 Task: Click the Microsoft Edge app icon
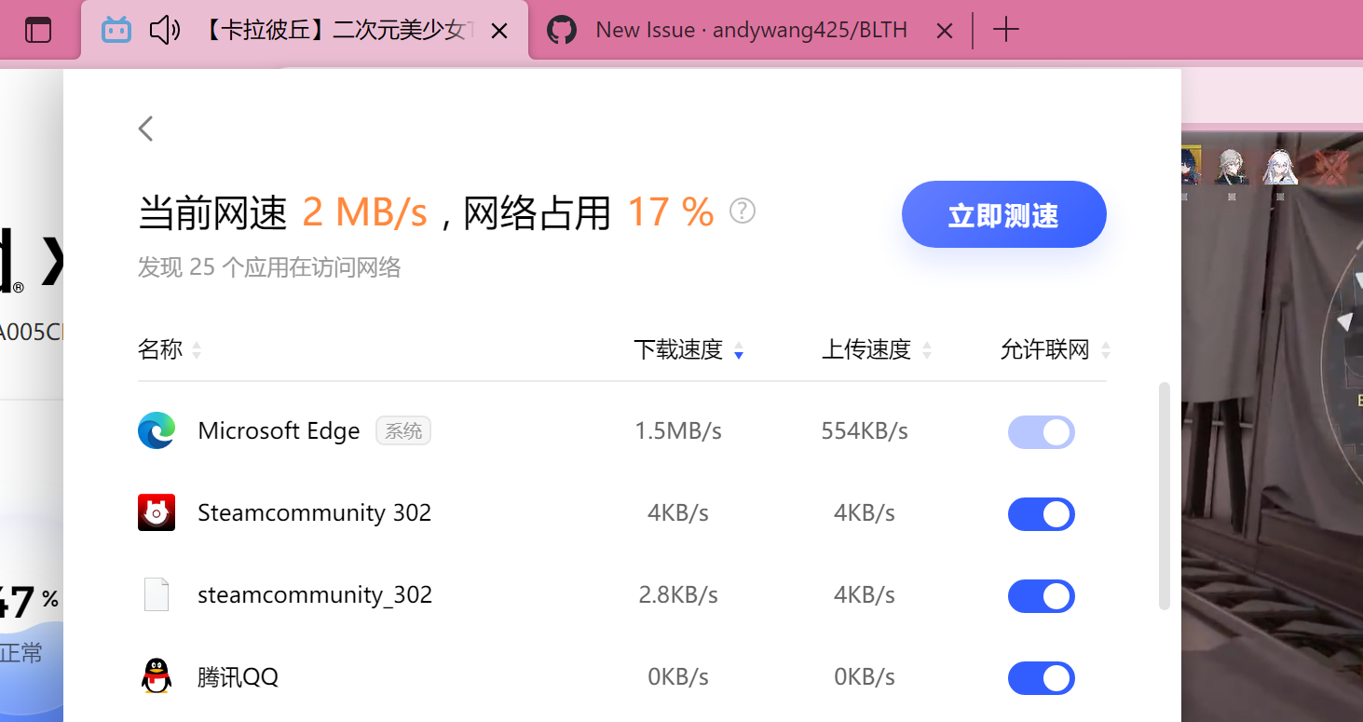tap(157, 430)
